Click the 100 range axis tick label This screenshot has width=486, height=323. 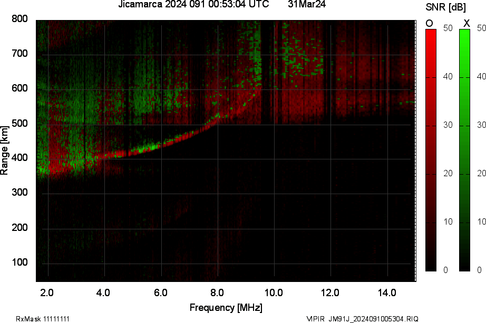click(x=20, y=263)
